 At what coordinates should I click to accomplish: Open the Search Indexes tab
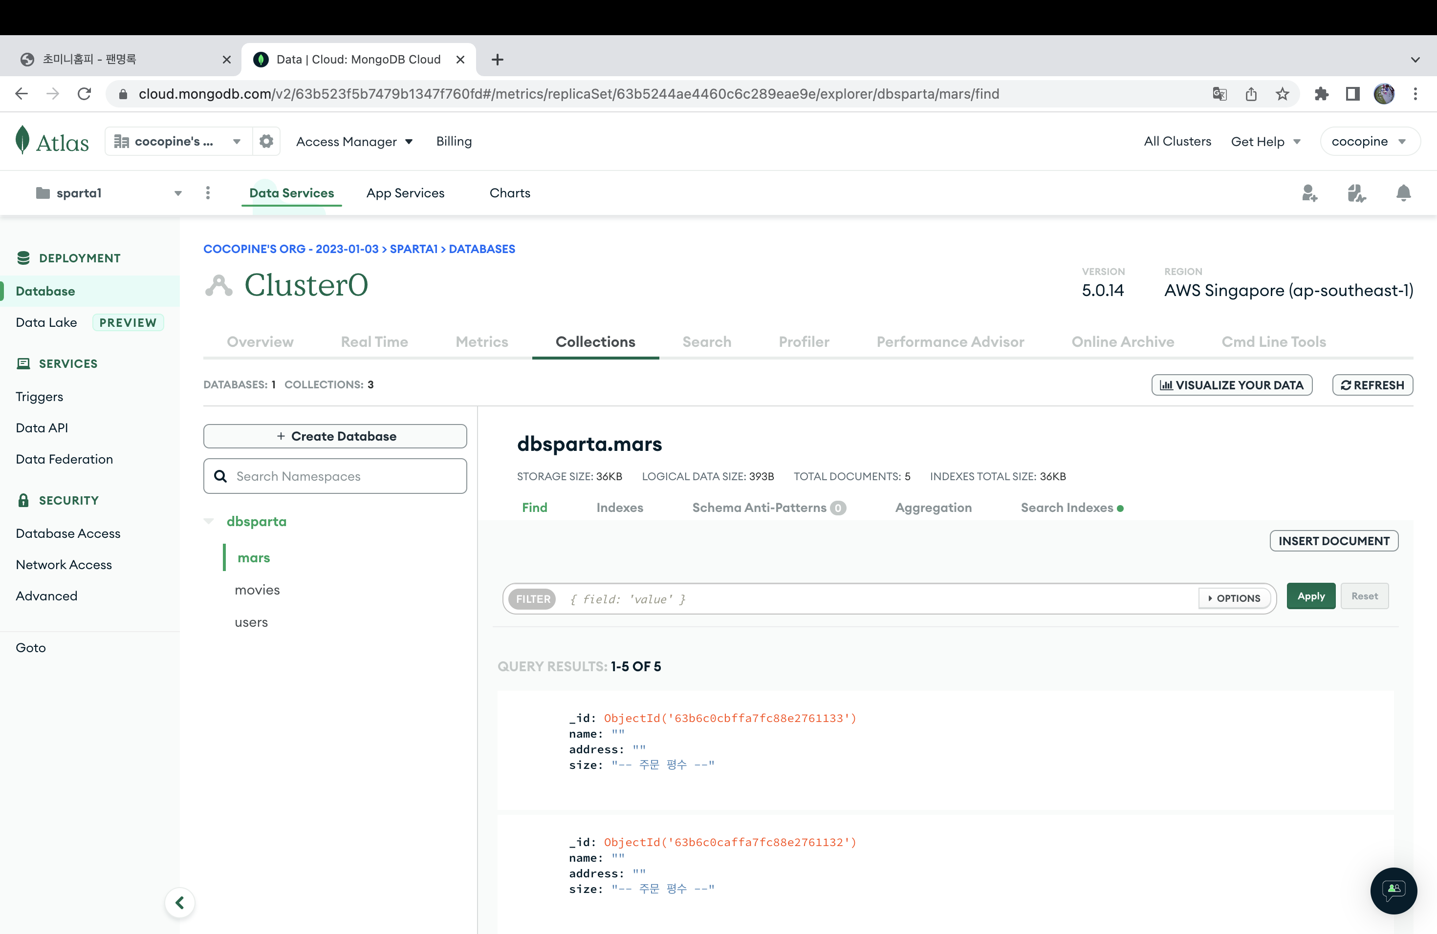1072,508
